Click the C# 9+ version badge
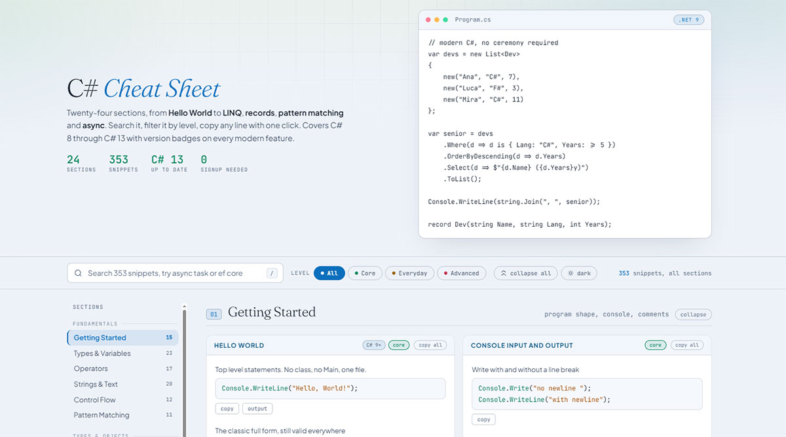This screenshot has height=437, width=786. click(x=374, y=345)
